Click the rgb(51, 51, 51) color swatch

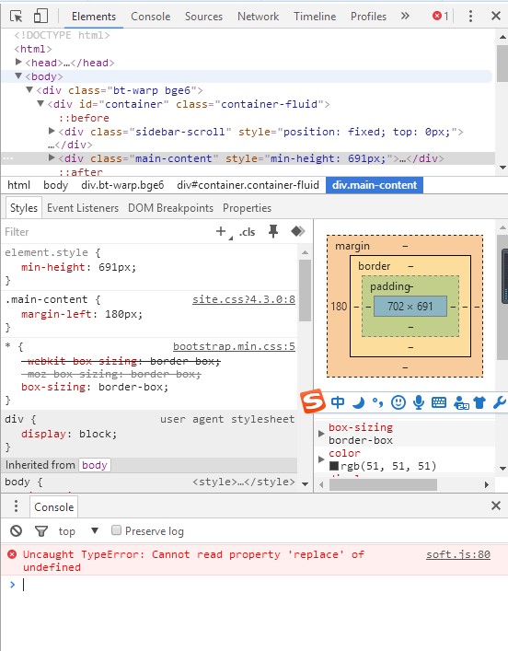(x=334, y=466)
